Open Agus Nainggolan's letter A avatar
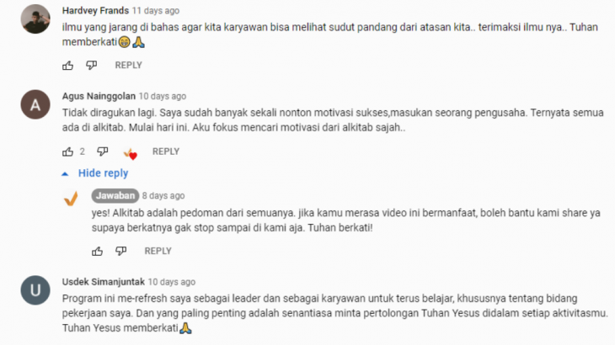Screen dimensions: 615x345 click(35, 104)
